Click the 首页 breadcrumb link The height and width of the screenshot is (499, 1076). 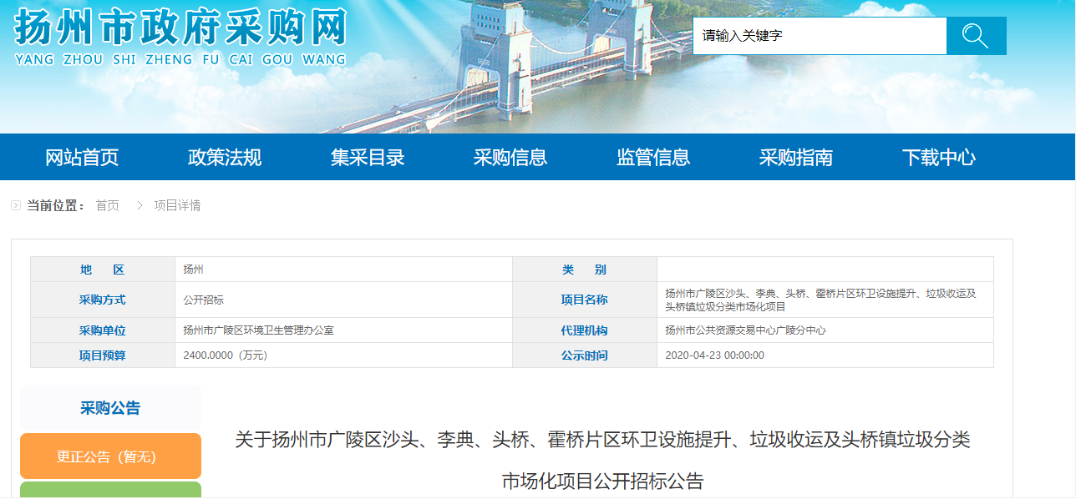(107, 205)
